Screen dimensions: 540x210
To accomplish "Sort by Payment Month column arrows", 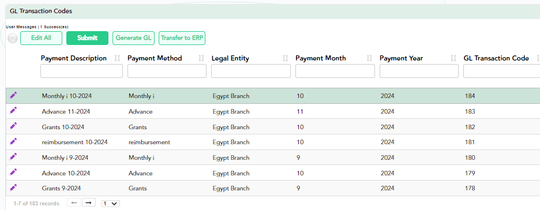I will click(370, 58).
